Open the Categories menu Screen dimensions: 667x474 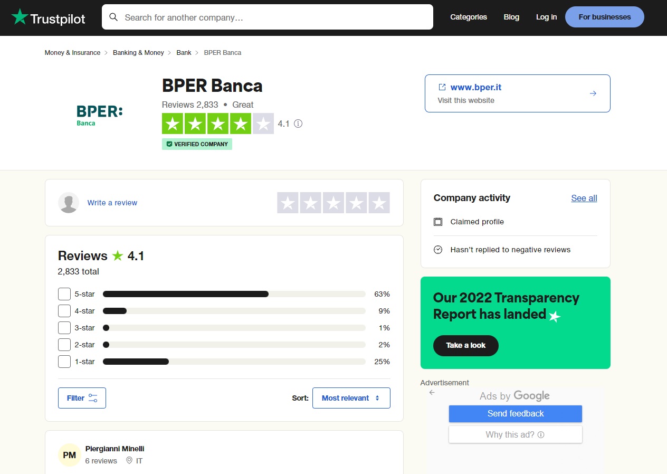469,17
